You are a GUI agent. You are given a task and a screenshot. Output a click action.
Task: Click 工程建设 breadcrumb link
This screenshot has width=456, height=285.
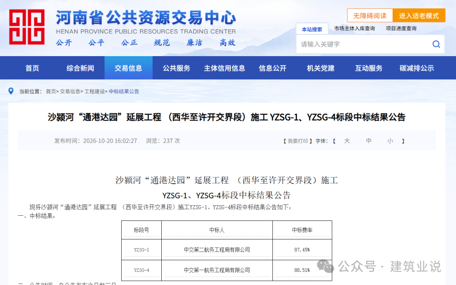[95, 91]
